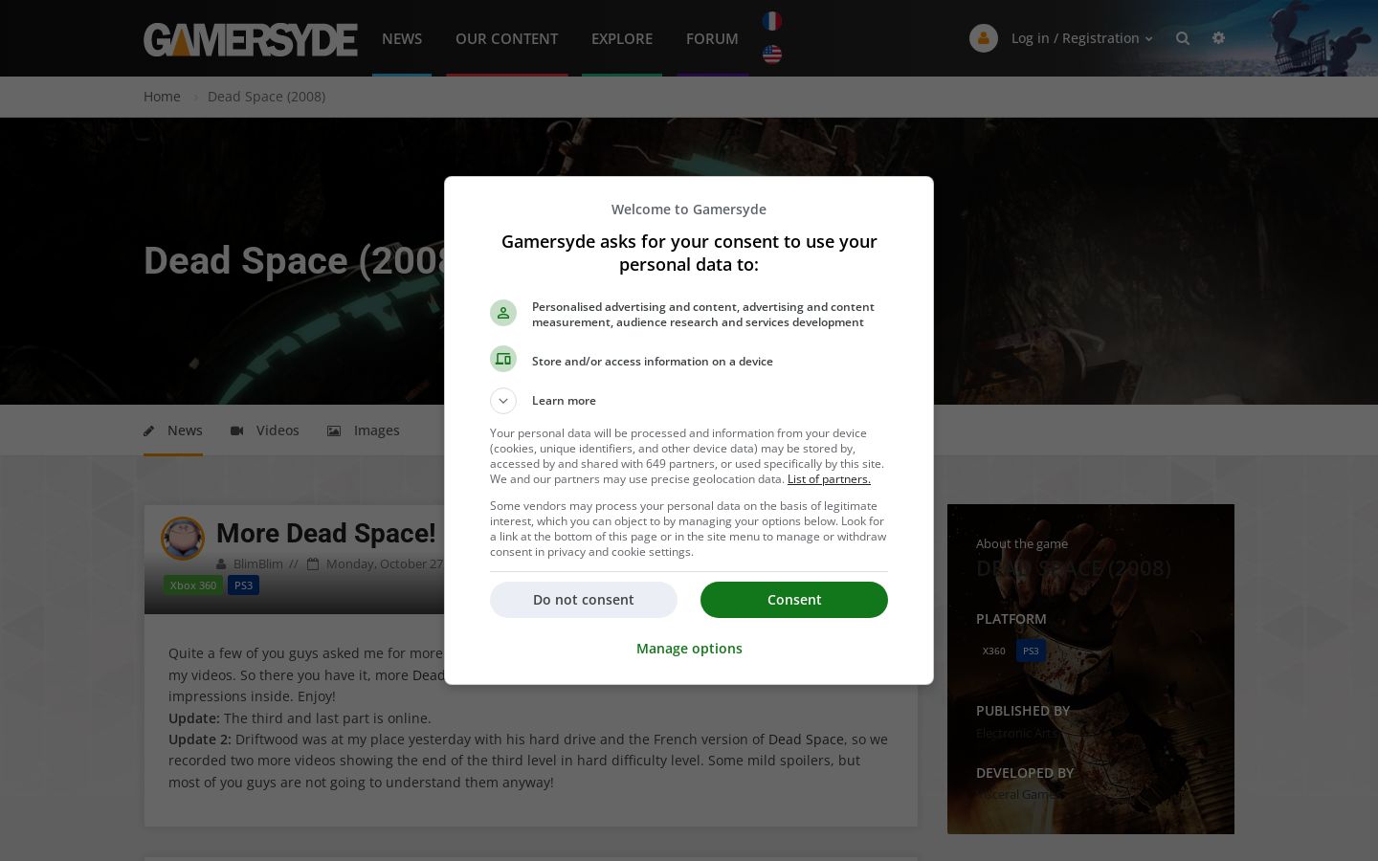The width and height of the screenshot is (1378, 861).
Task: Open BlimBlim author profile link
Action: point(258,564)
